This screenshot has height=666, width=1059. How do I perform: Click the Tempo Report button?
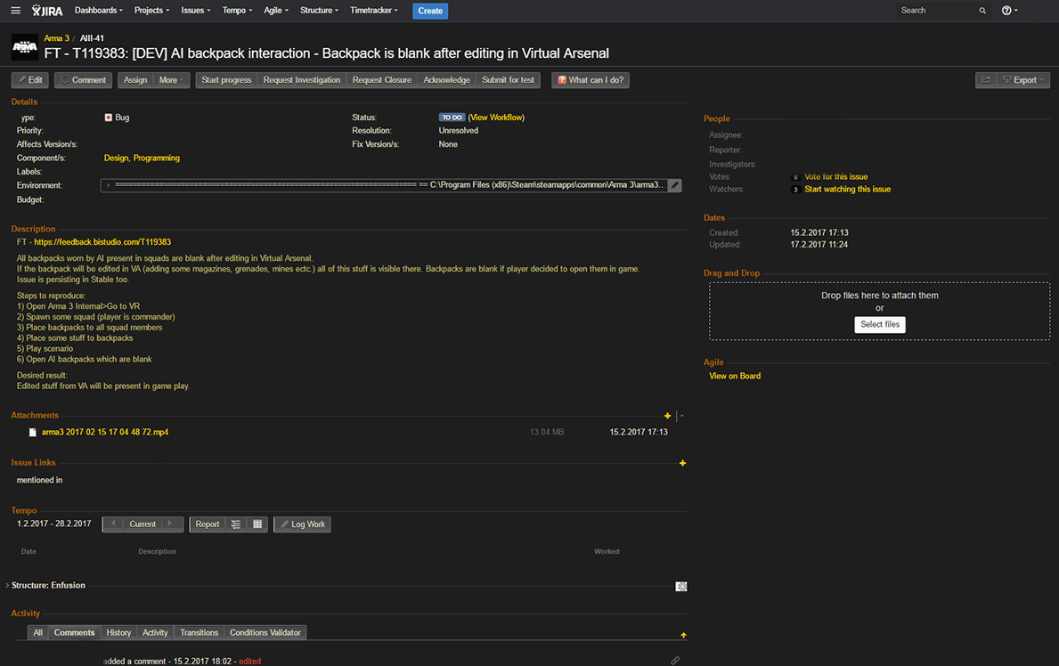click(208, 524)
